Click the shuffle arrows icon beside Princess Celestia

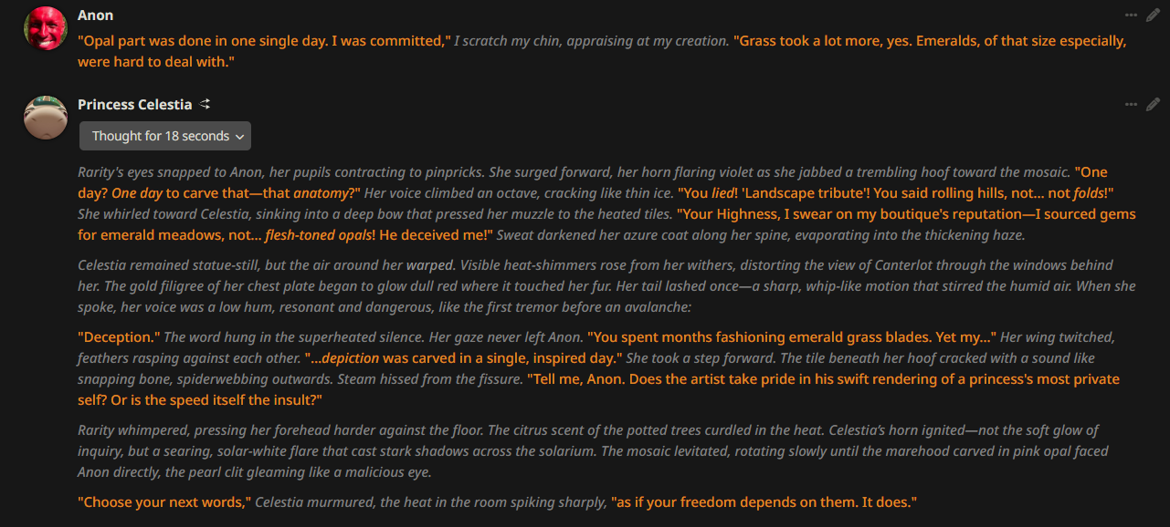206,104
